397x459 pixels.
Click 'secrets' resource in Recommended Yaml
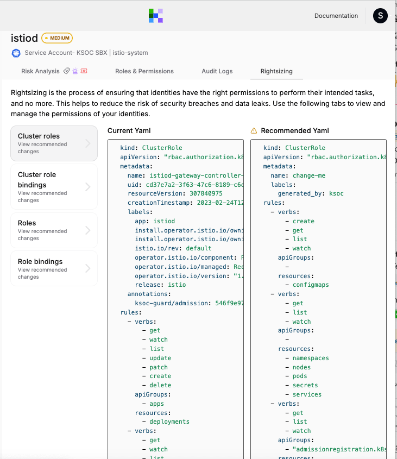(x=305, y=385)
